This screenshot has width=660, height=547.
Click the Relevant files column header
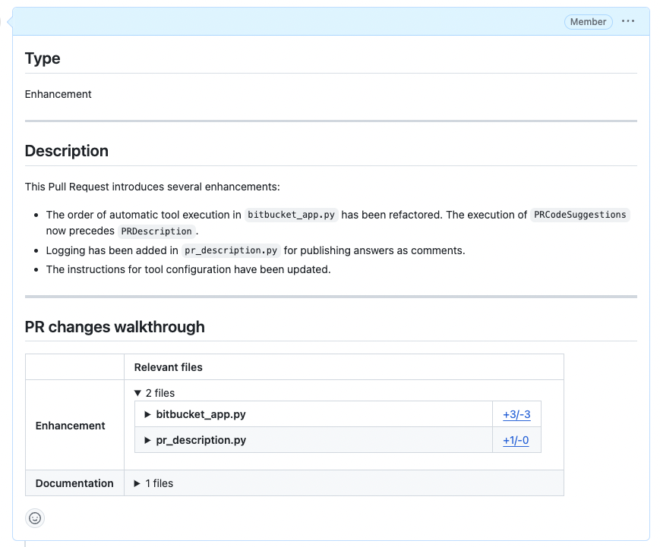[169, 367]
